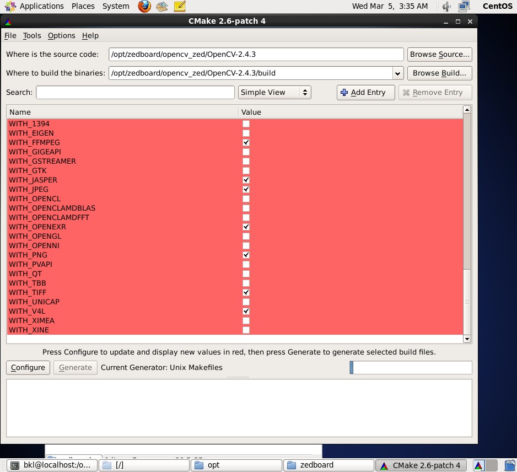Toggle the WITH_XINE checkbox
Viewport: 517px width, 472px height.
pos(246,330)
